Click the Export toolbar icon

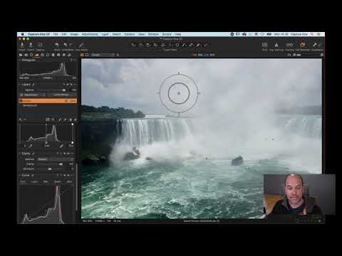(x=31, y=45)
